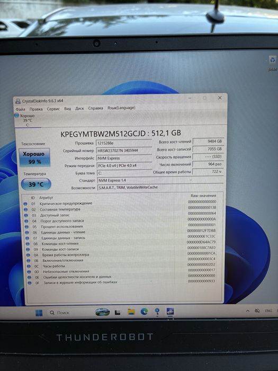Image resolution: width=278 pixels, height=371 pixels.
Task: Open the Файл menu
Action: tap(20, 109)
